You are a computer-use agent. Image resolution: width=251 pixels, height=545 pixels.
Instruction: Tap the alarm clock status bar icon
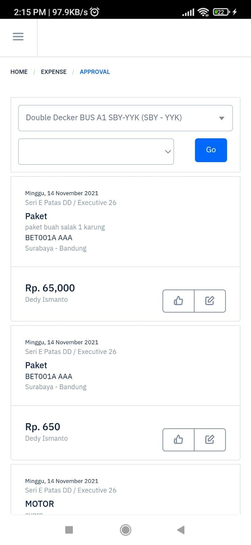point(95,12)
